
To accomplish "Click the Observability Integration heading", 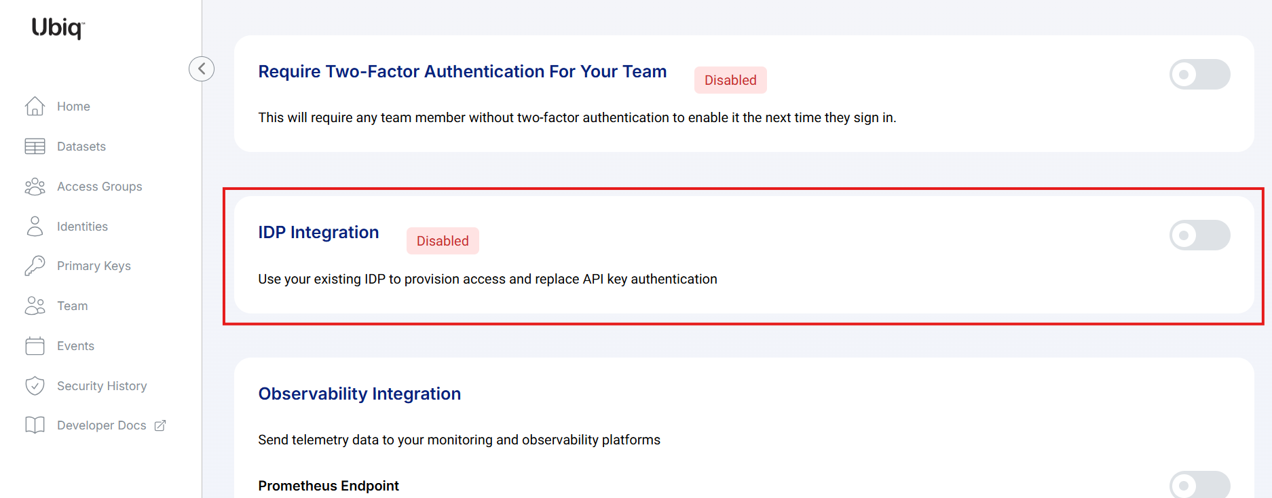I will pos(360,394).
